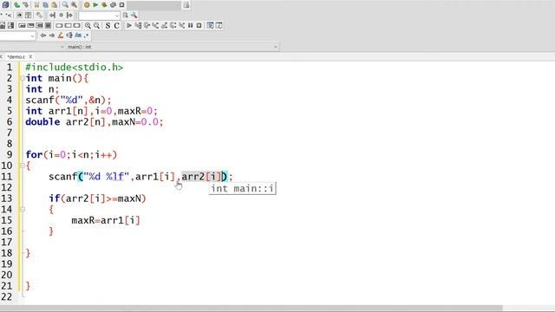Start debugger with the Debug/Continue arrow
This screenshot has height=312, width=555.
[x=129, y=25]
